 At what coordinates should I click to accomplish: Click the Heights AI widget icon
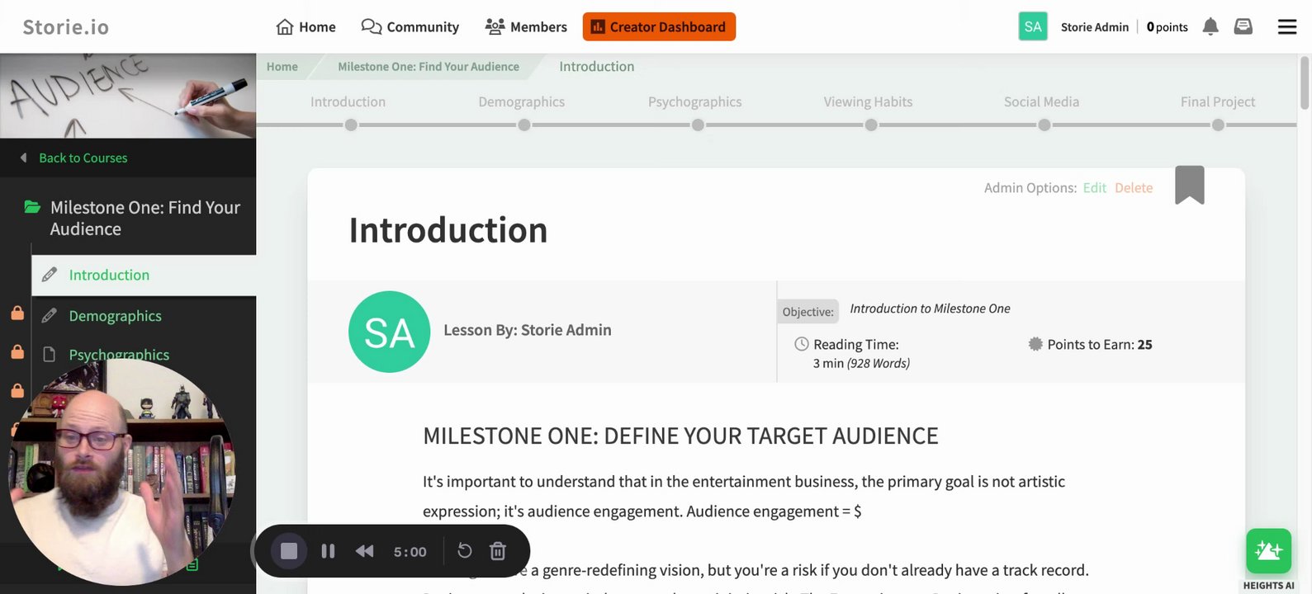1268,551
